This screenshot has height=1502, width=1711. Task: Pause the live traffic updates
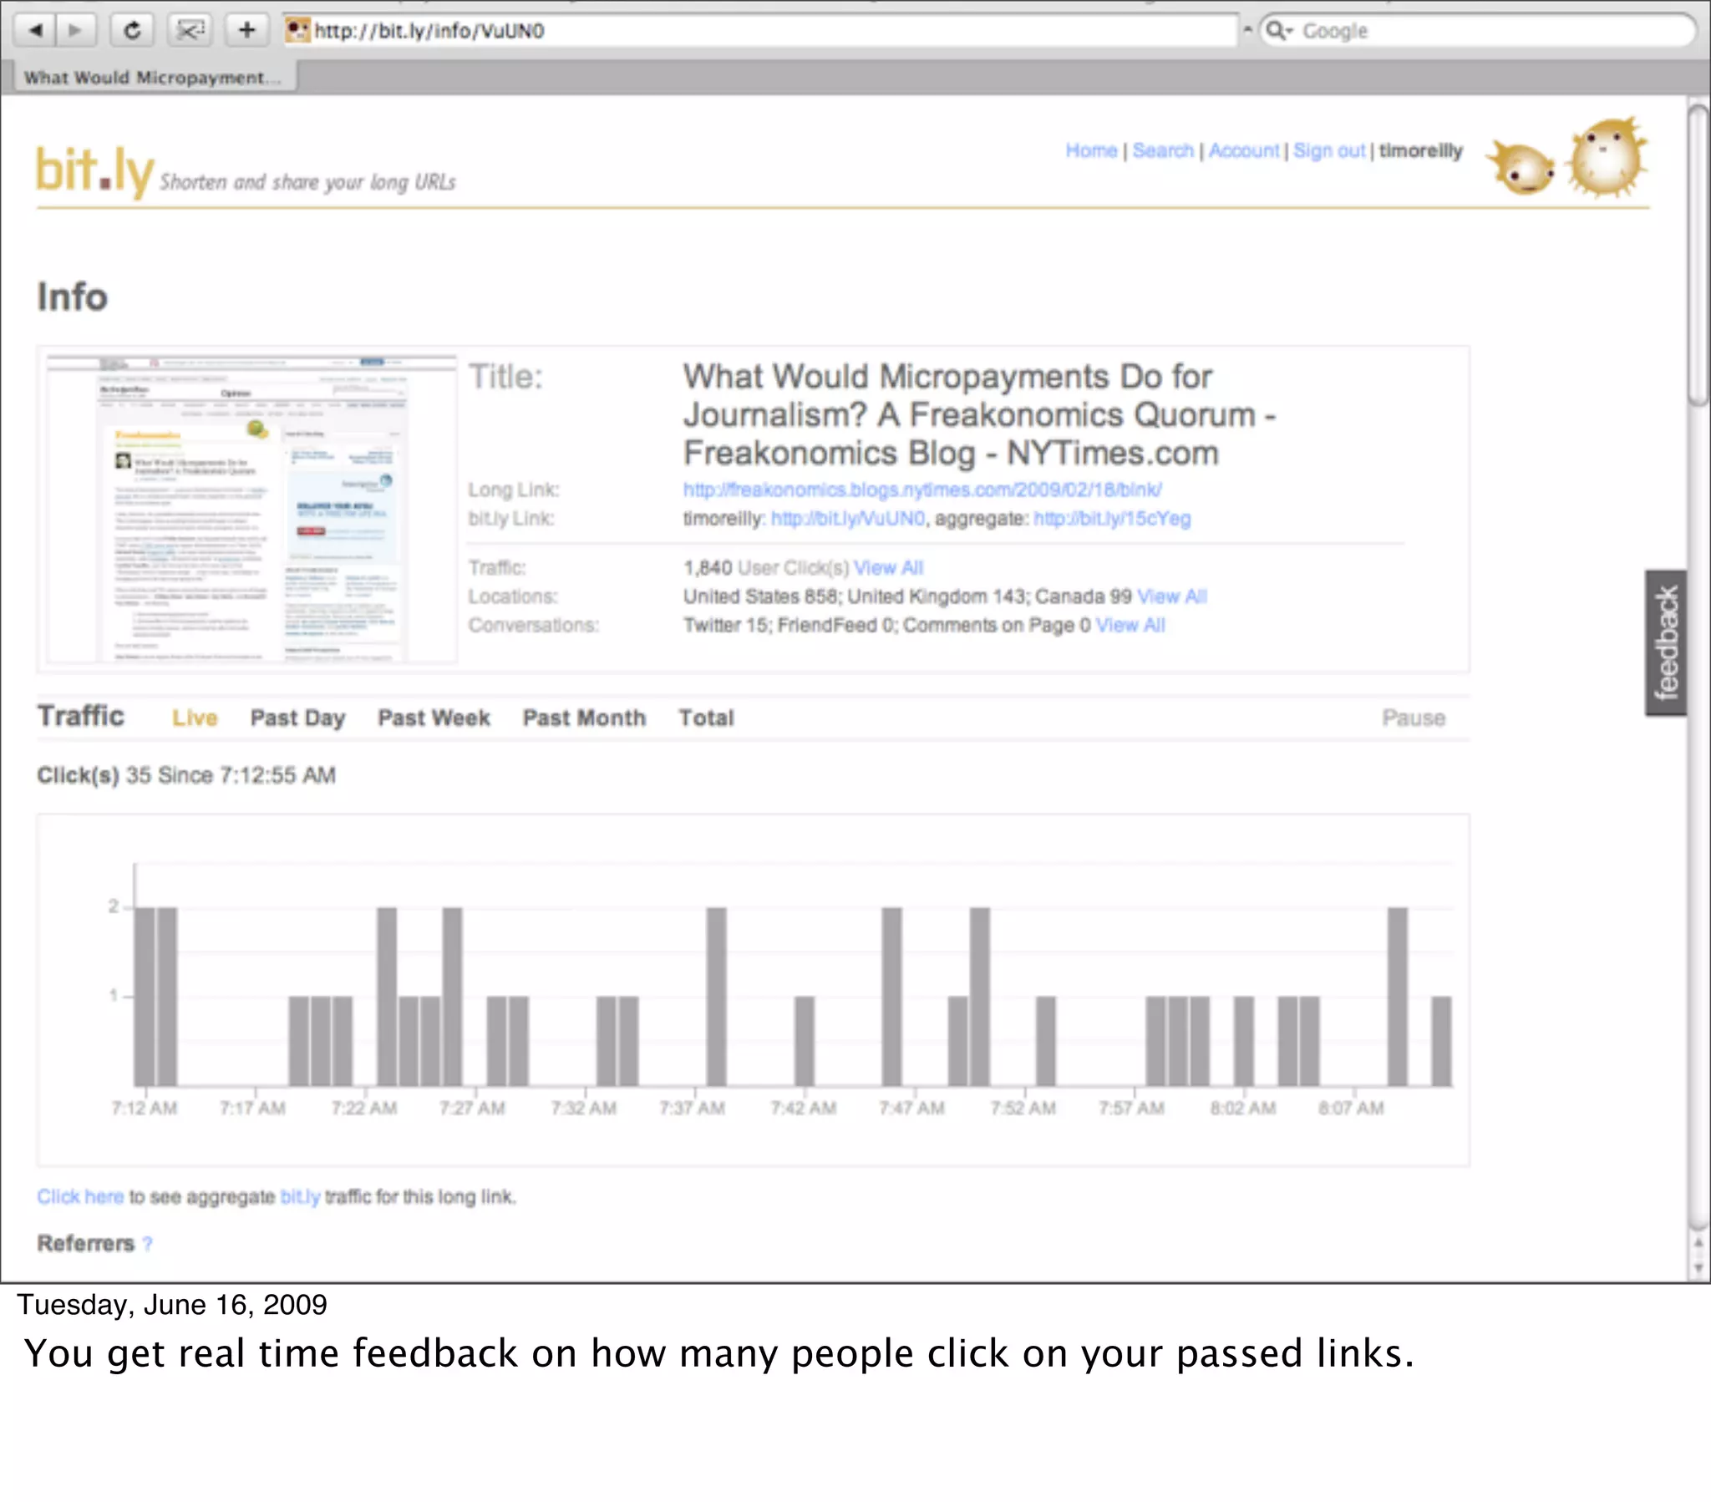click(x=1413, y=718)
